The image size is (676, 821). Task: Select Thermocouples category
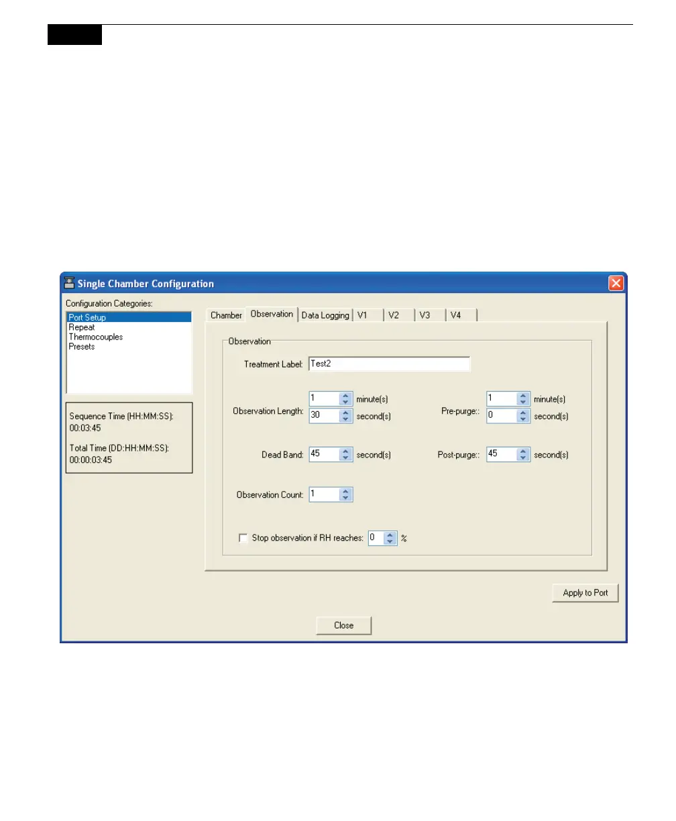(128, 337)
